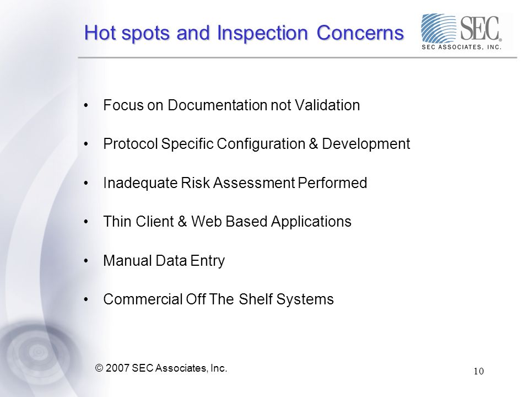529x397 pixels.
Task: Click the SEC ASSOCIATES, INC. caption under the logo
Action: tap(462, 47)
